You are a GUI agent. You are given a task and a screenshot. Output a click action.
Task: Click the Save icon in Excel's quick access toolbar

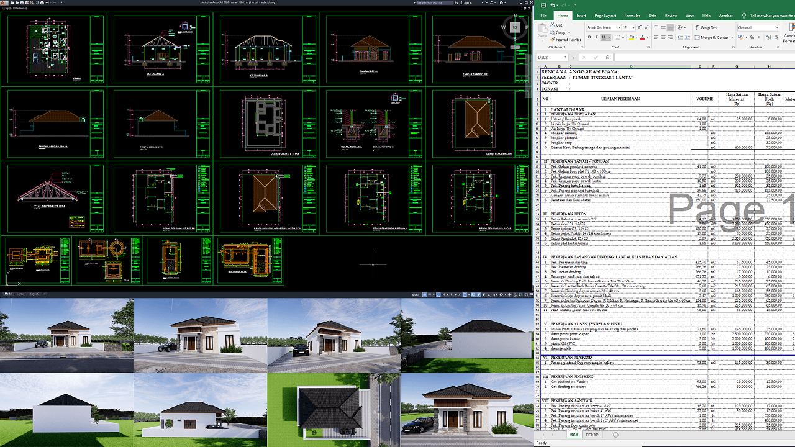coord(543,6)
